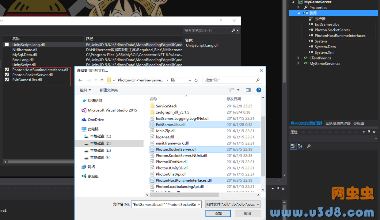
Task: Toggle the preview pane icon in file dialog
Action: click(x=248, y=90)
